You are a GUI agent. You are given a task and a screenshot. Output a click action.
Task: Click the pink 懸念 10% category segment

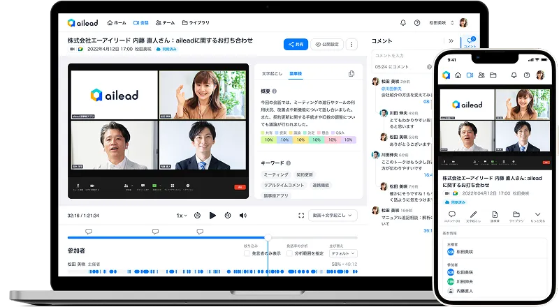click(x=333, y=140)
